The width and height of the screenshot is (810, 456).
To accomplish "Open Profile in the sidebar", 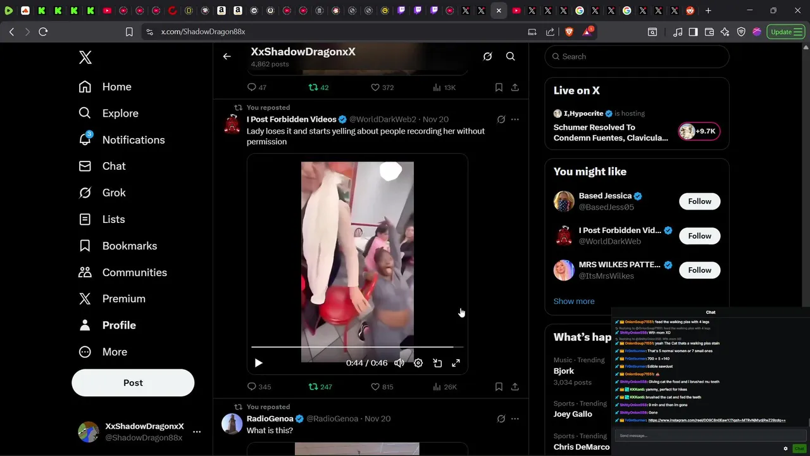I will tap(107, 325).
